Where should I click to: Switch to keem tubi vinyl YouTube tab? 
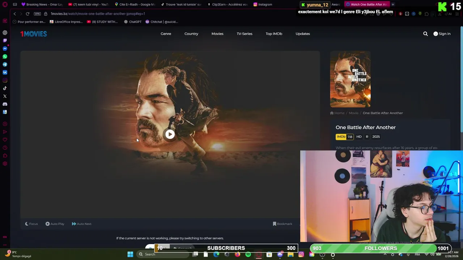click(88, 4)
